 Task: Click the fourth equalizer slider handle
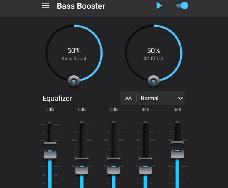(x=146, y=166)
